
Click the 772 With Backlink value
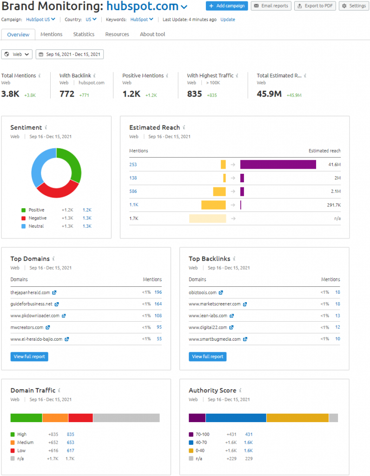click(x=67, y=94)
